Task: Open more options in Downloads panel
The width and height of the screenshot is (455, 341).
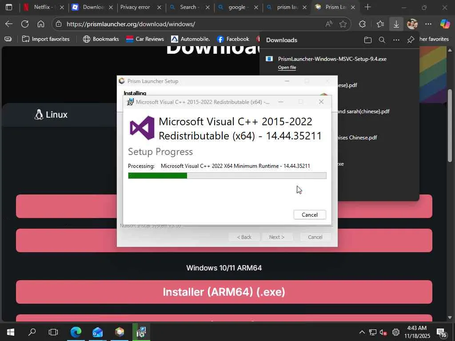Action: click(396, 40)
